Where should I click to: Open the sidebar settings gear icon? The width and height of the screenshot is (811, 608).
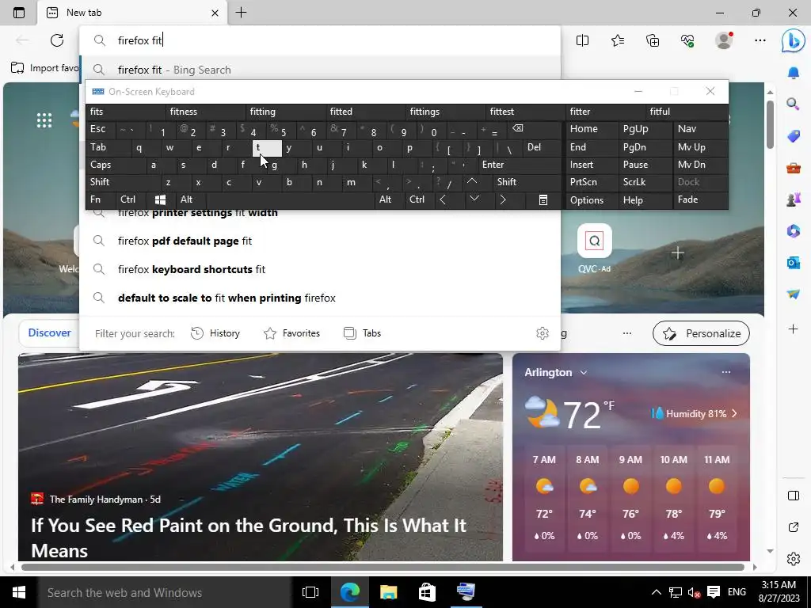click(793, 559)
